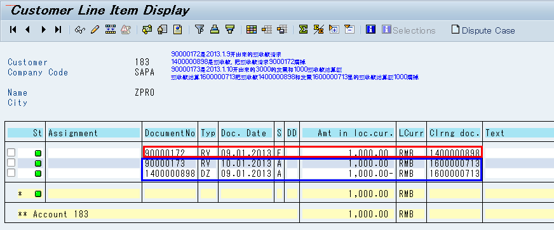Select the Doc. Date column header
Image resolution: width=554 pixels, height=230 pixels.
pos(246,133)
